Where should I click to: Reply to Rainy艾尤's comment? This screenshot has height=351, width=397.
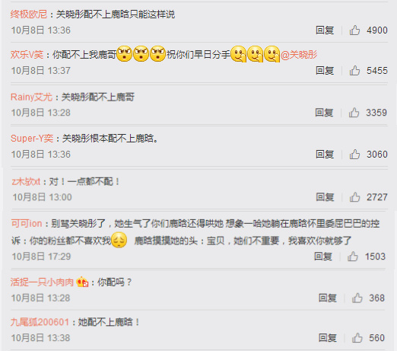tap(324, 113)
